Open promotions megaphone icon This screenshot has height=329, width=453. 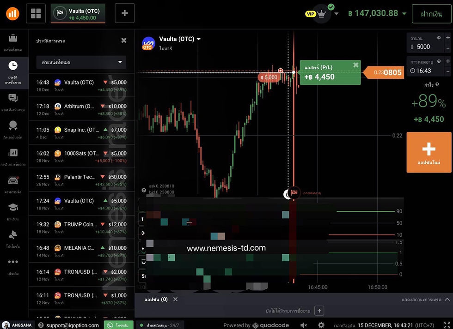[x=13, y=235]
